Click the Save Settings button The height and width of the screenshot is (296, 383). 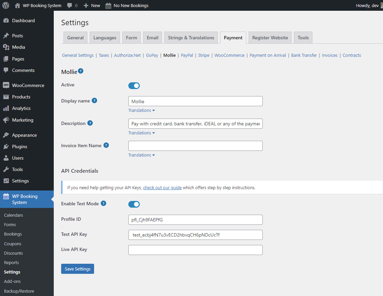(x=78, y=269)
